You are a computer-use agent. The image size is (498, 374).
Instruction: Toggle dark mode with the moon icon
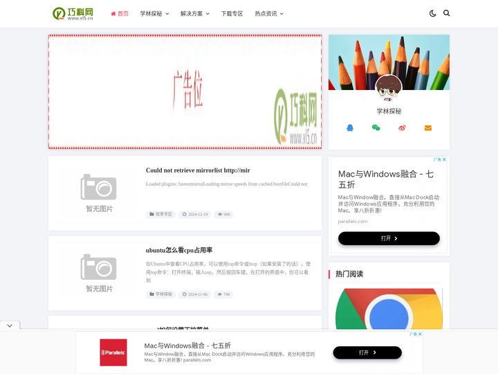point(432,13)
